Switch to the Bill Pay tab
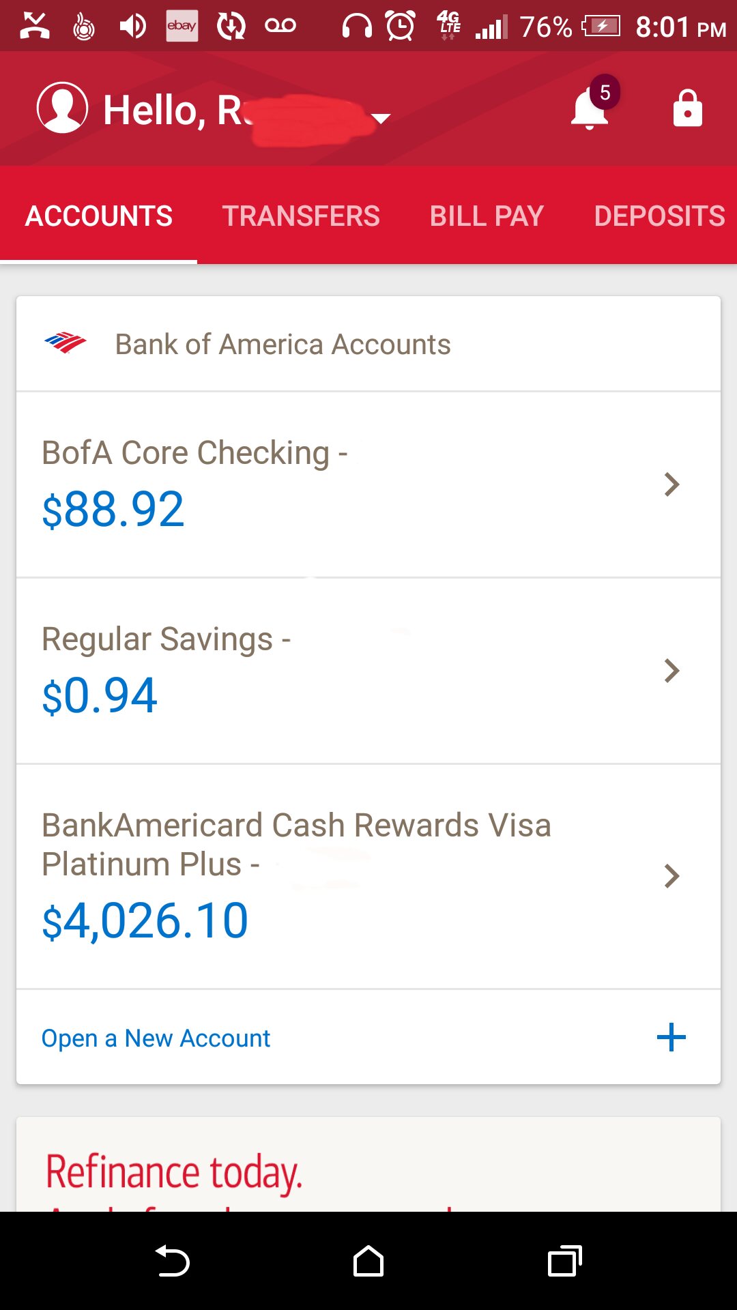Viewport: 737px width, 1310px height. (487, 216)
